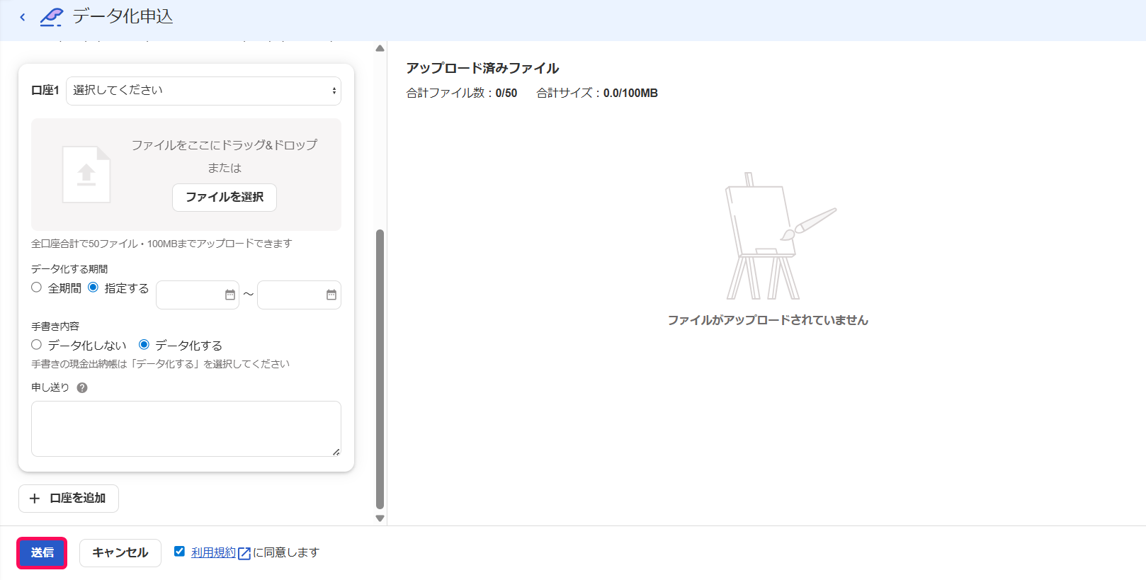This screenshot has width=1146, height=580.
Task: Click the 口座1 label
Action: point(45,91)
